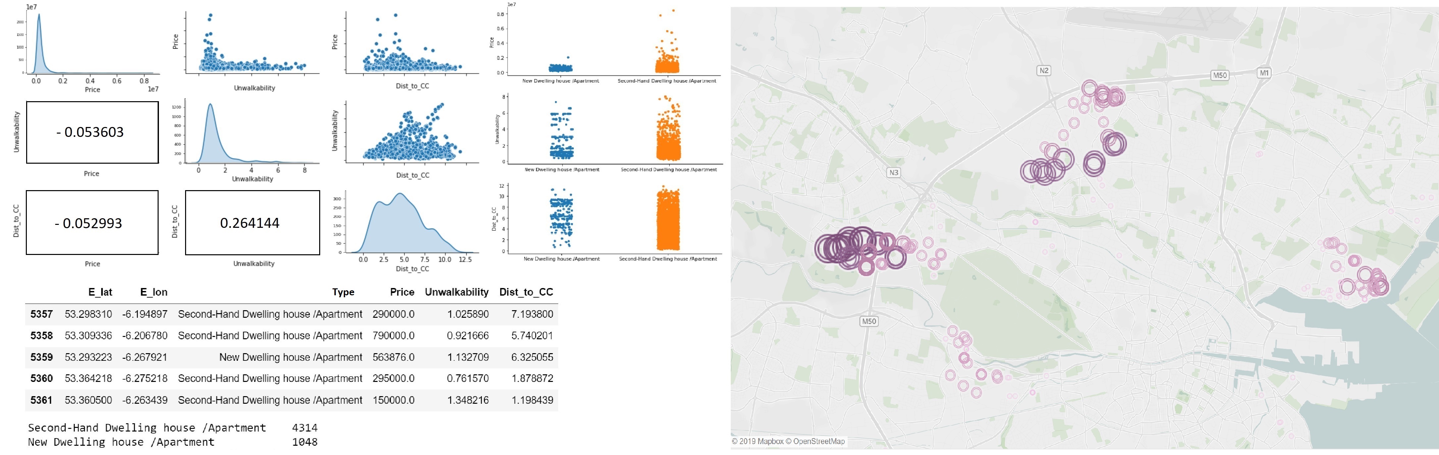Screen dimensions: 1439x455
Task: Click distance cell 5.740201
Action: click(x=532, y=336)
